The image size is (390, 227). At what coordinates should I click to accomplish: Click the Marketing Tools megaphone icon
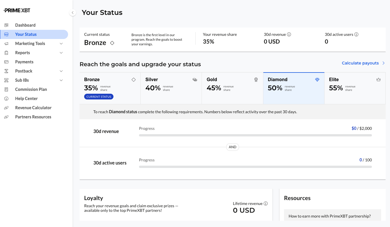pyautogui.click(x=6, y=44)
